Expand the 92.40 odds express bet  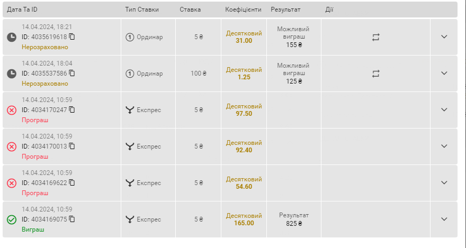[444, 146]
